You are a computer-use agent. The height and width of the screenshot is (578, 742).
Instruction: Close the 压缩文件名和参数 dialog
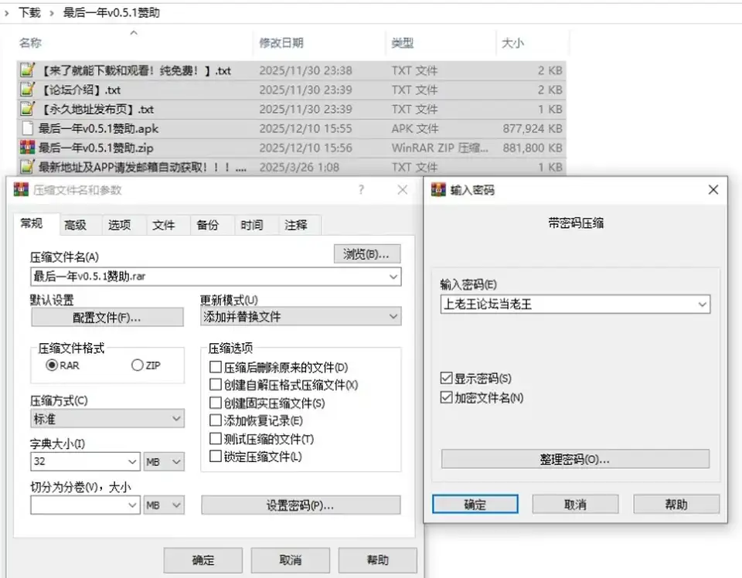[x=402, y=189]
